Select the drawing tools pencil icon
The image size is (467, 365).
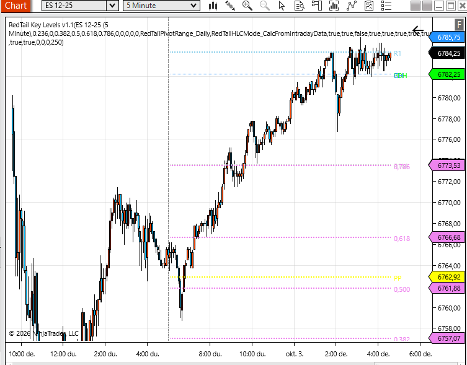point(230,6)
